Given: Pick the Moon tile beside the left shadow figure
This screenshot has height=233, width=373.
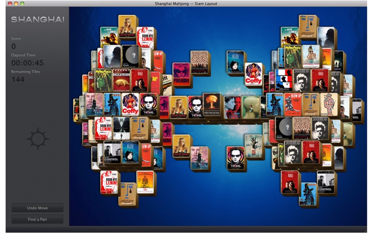Looking at the screenshot, I should [x=131, y=56].
